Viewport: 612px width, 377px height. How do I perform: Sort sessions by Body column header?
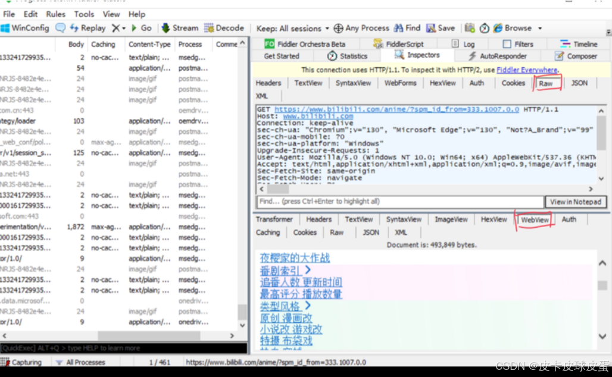(76, 45)
